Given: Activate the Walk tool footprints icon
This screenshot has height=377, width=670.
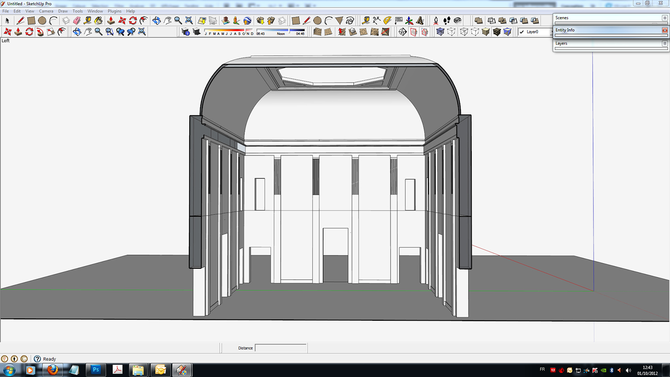Looking at the screenshot, I should click(447, 21).
